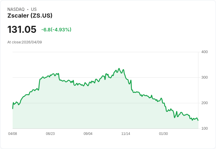Open the Zscaler (ZS.US) stock title
The height and width of the screenshot is (149, 216).
[30, 16]
